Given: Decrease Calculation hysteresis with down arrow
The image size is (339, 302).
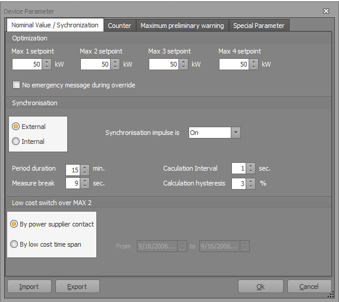Looking at the screenshot, I should coord(250,187).
